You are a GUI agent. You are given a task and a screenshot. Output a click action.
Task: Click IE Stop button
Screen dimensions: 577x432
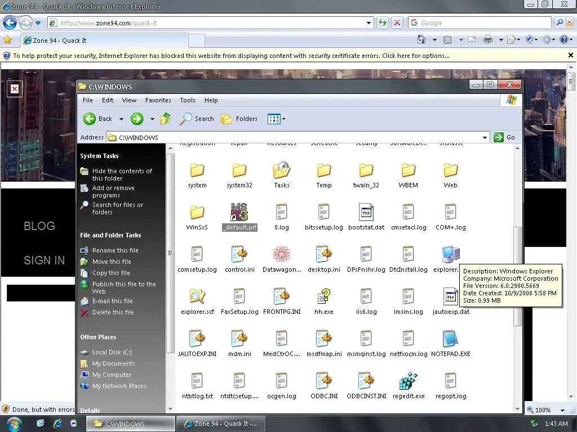tap(397, 22)
